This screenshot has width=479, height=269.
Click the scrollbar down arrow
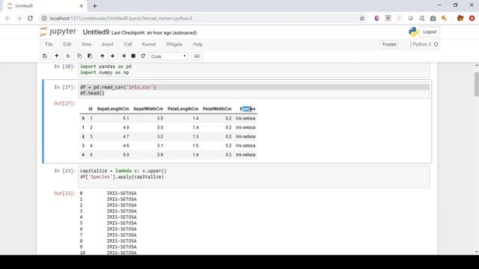click(x=477, y=252)
